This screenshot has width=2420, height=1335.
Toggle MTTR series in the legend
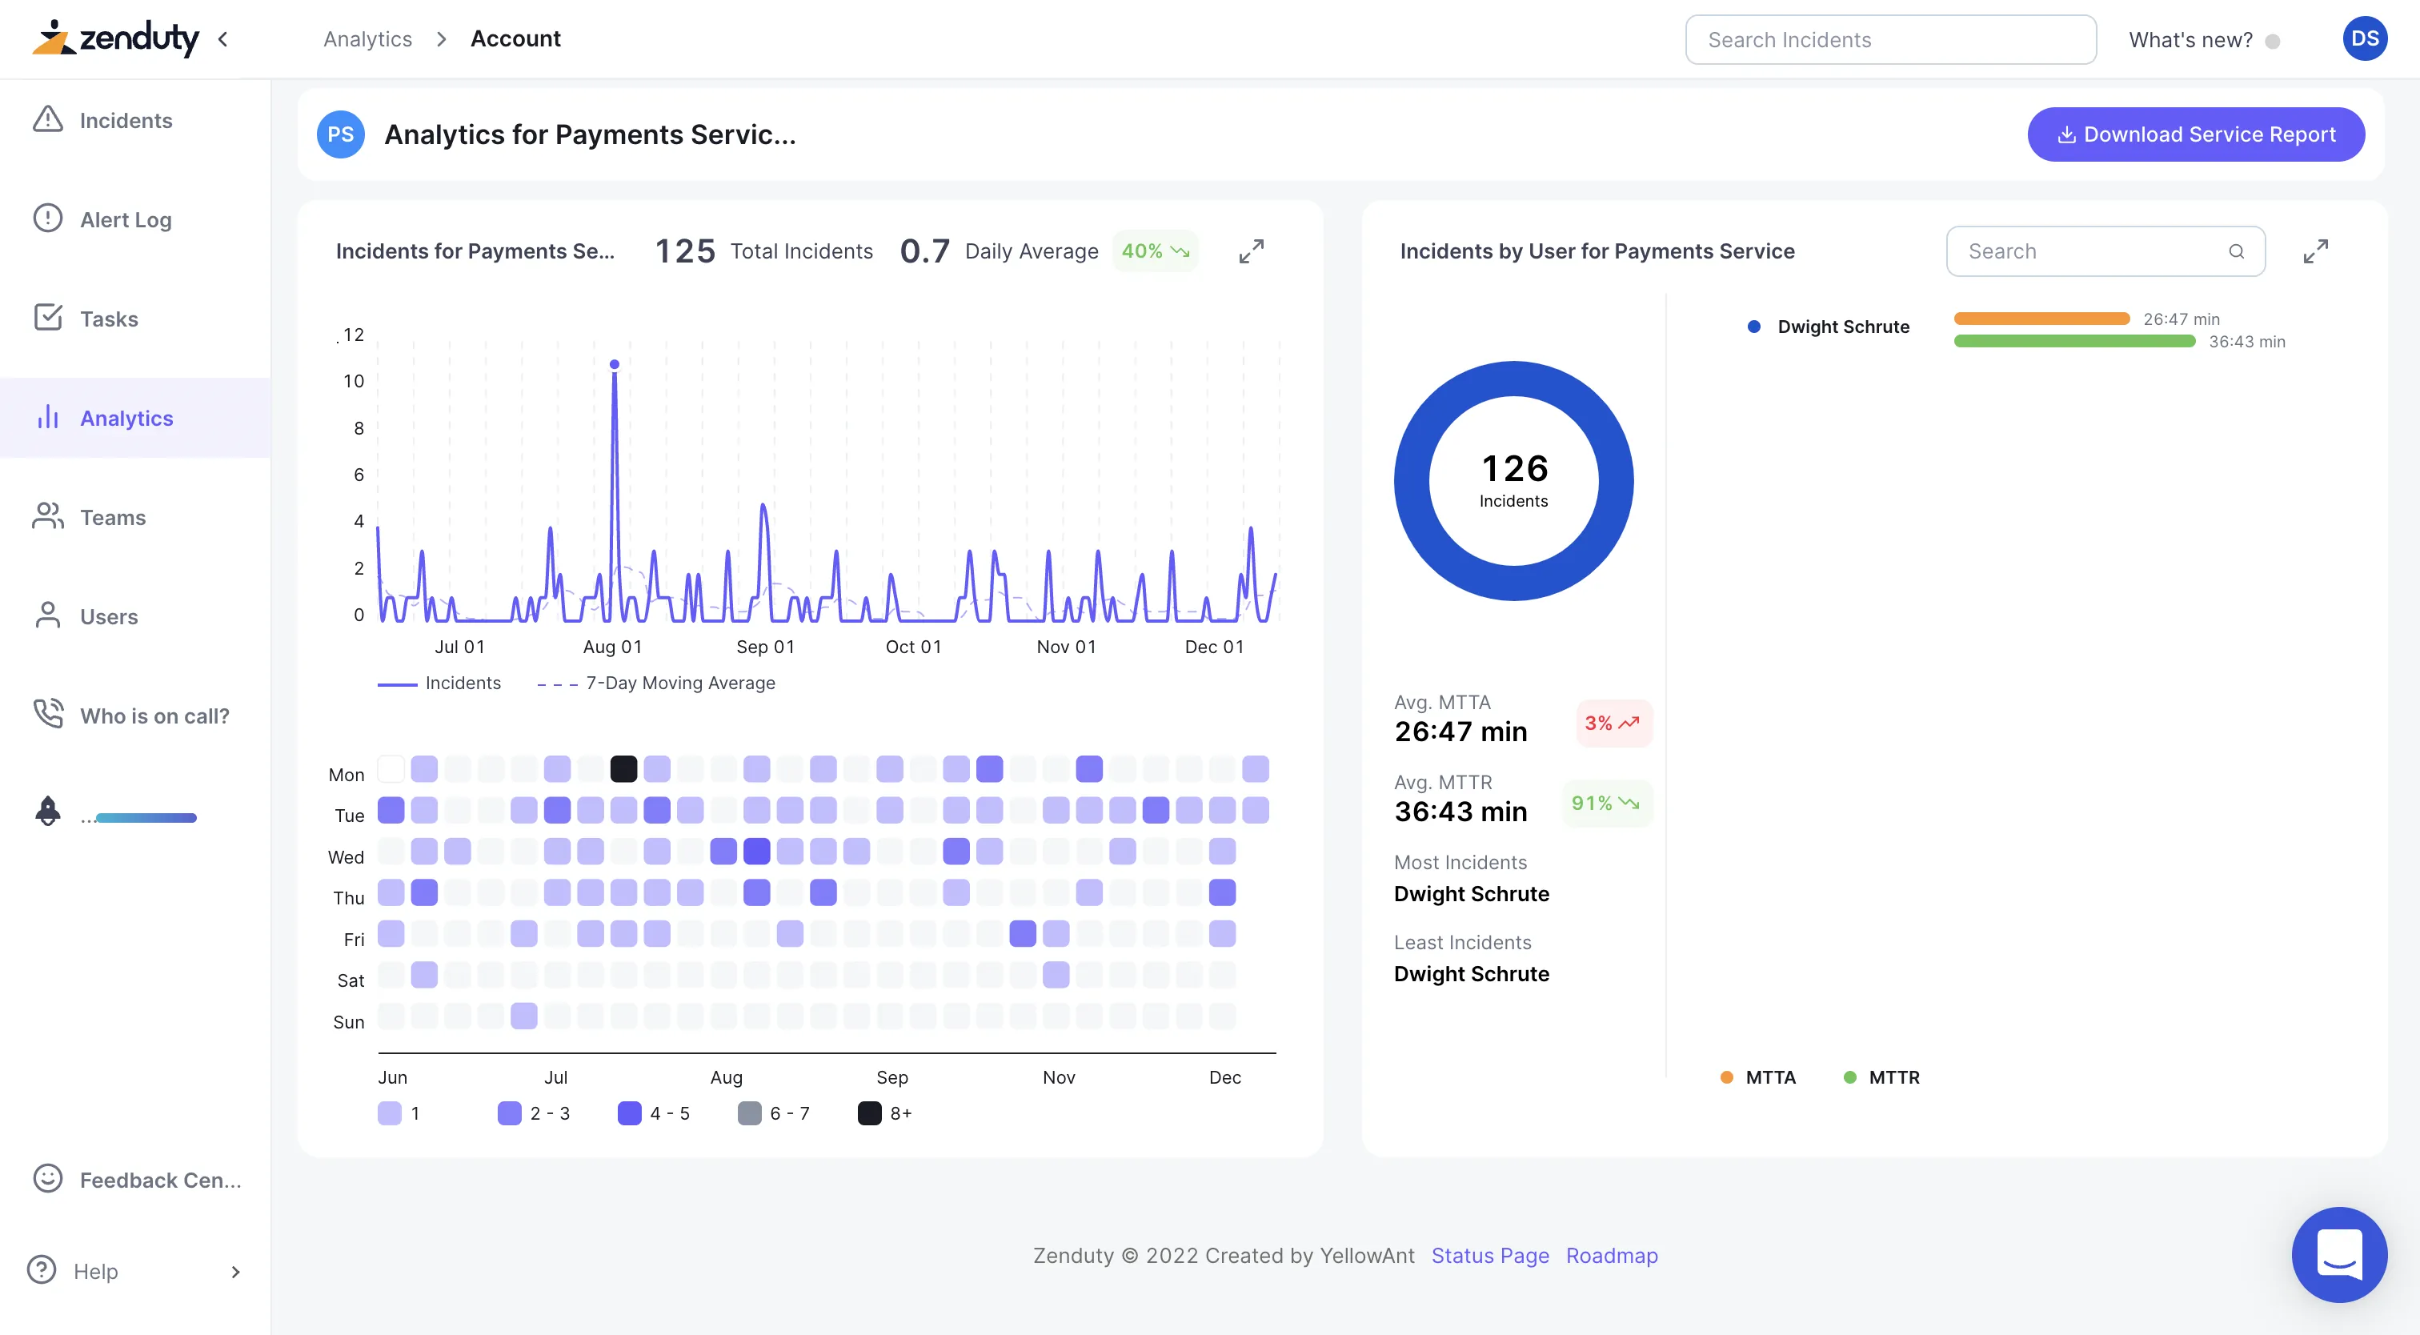point(1881,1077)
